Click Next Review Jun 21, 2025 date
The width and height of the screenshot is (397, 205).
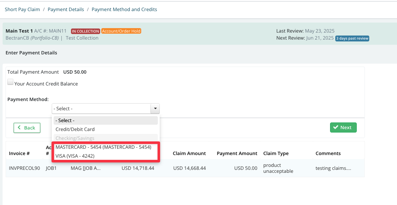tap(319, 38)
